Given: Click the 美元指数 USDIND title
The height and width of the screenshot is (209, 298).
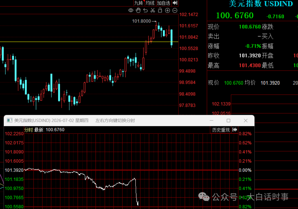Looking at the screenshot, I should [x=261, y=4].
